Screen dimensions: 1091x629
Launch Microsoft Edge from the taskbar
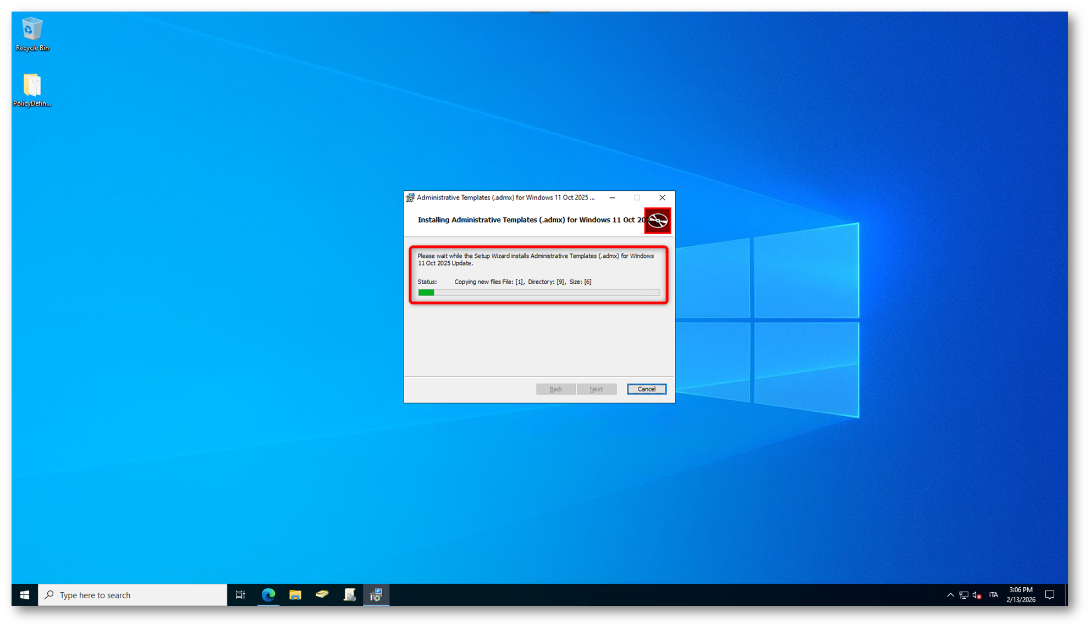point(268,595)
